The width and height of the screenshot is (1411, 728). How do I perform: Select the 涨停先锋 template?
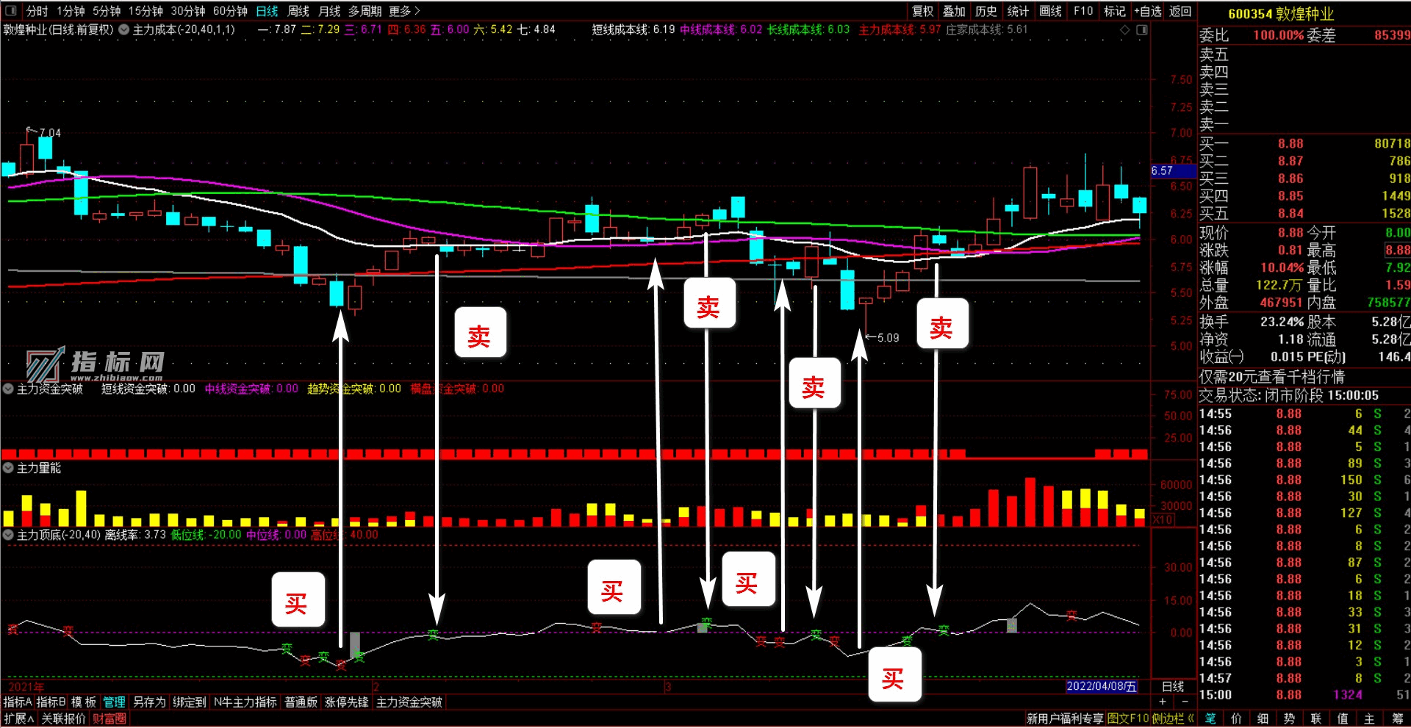pos(346,702)
